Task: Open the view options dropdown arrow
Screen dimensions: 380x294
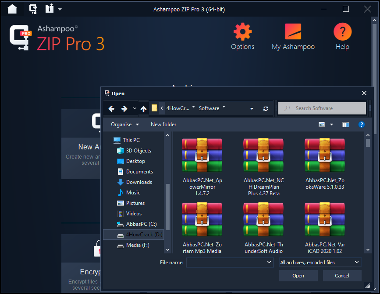Action: pyautogui.click(x=331, y=125)
